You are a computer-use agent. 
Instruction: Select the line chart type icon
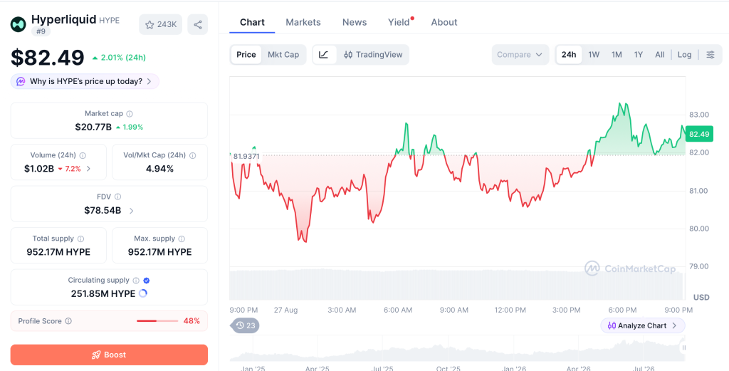tap(324, 54)
